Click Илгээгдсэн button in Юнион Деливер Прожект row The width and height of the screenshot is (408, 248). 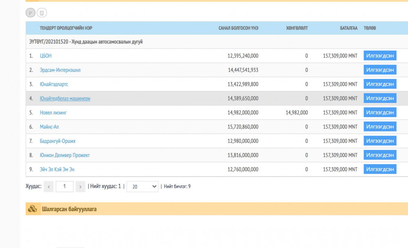tap(380, 155)
